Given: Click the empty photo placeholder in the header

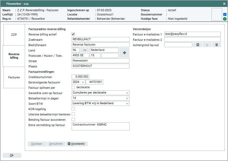Looking at the screenshot, I should pos(217,14).
